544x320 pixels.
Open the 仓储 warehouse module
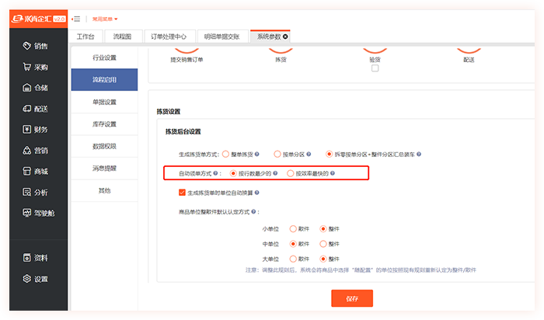coord(36,88)
